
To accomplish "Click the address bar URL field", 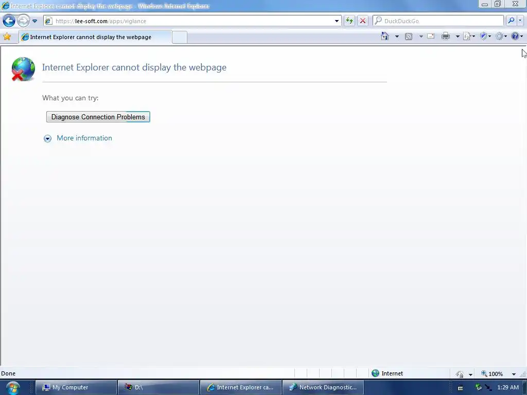I will point(191,21).
